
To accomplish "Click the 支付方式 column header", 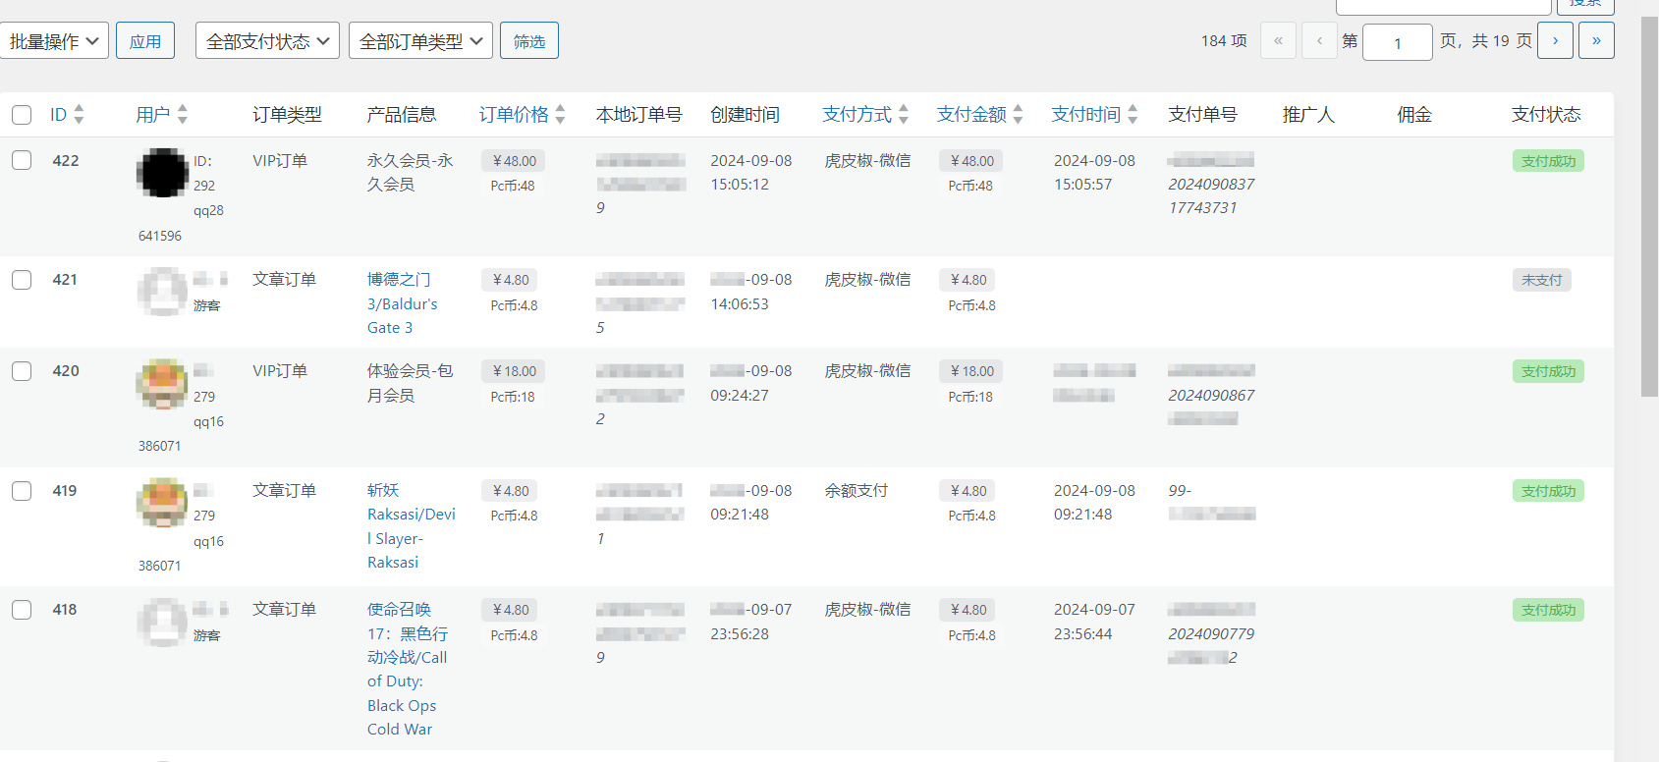I will coord(857,115).
